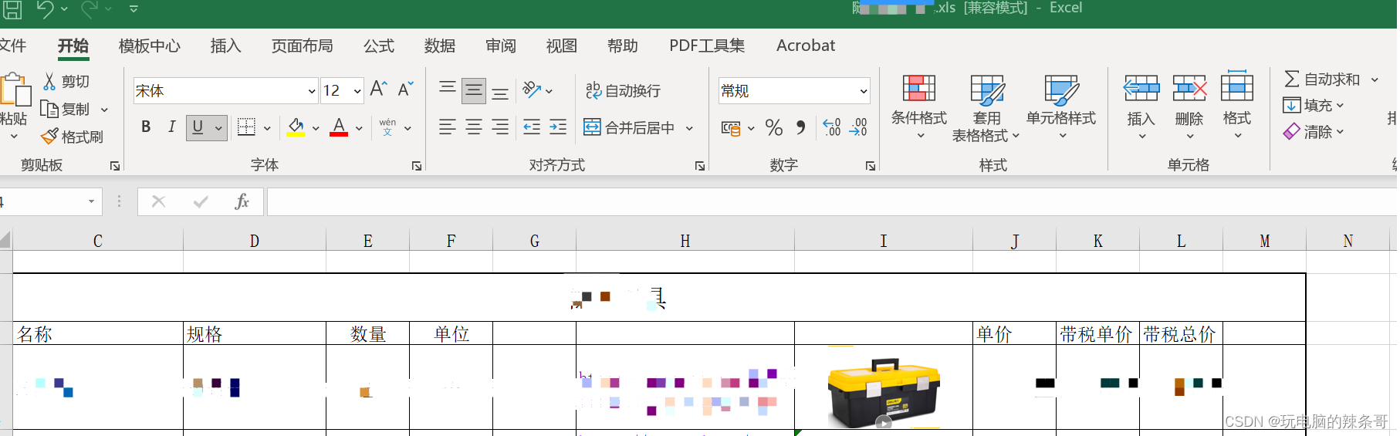This screenshot has height=436, width=1400.
Task: Toggle underline formatting
Action: coord(198,127)
